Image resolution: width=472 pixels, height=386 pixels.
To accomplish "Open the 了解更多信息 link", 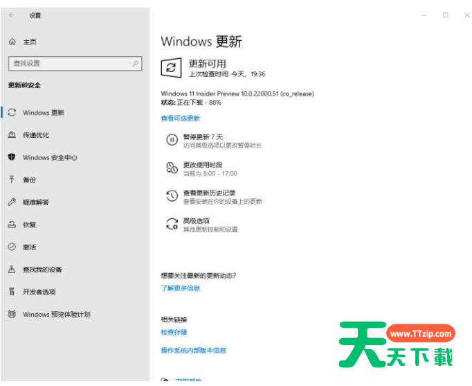I will click(181, 288).
